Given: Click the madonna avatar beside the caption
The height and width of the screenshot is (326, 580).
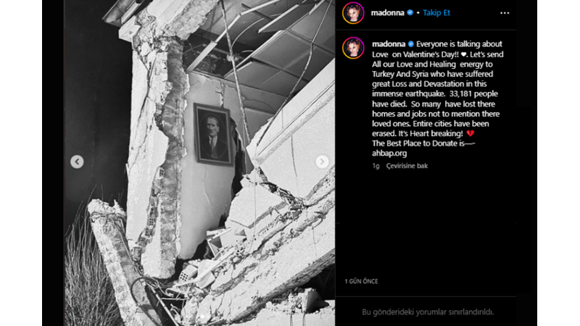Looking at the screenshot, I should tap(353, 48).
